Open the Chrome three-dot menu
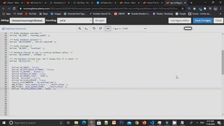This screenshot has height=126, width=224. point(221,8)
